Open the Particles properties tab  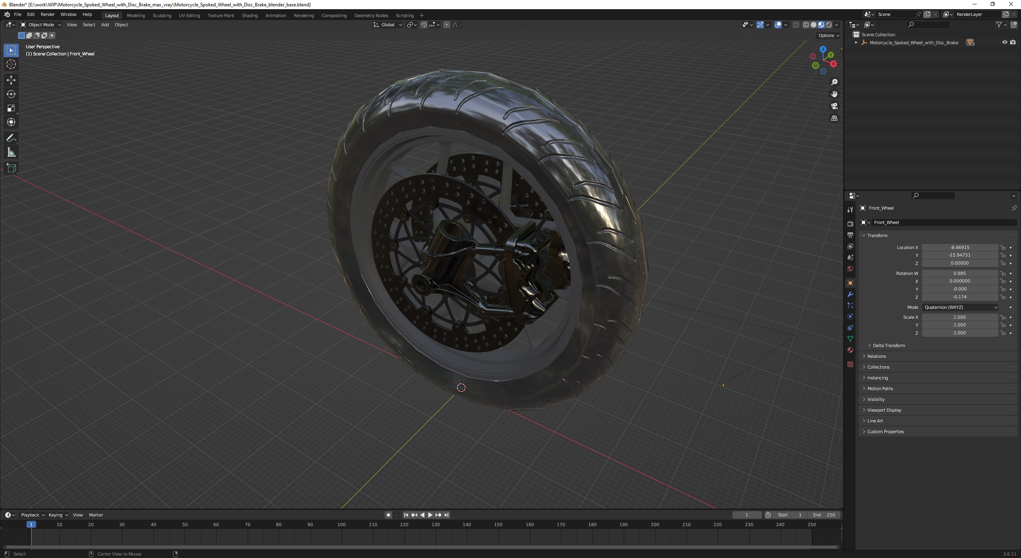[x=850, y=305]
